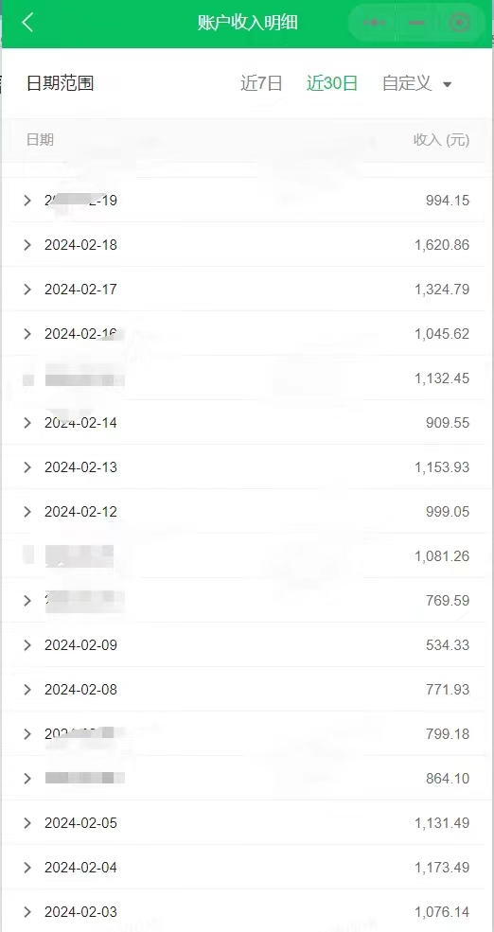
Task: Expand the 2024-02-04 row chevron
Action: click(x=26, y=868)
